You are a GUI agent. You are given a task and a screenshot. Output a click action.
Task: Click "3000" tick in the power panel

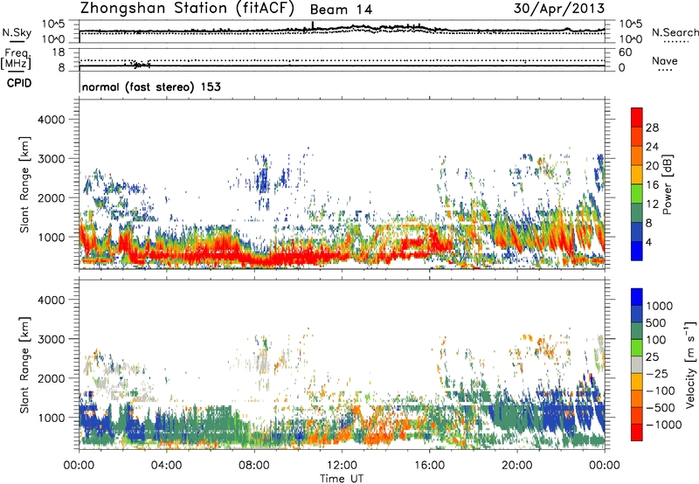tap(52, 159)
